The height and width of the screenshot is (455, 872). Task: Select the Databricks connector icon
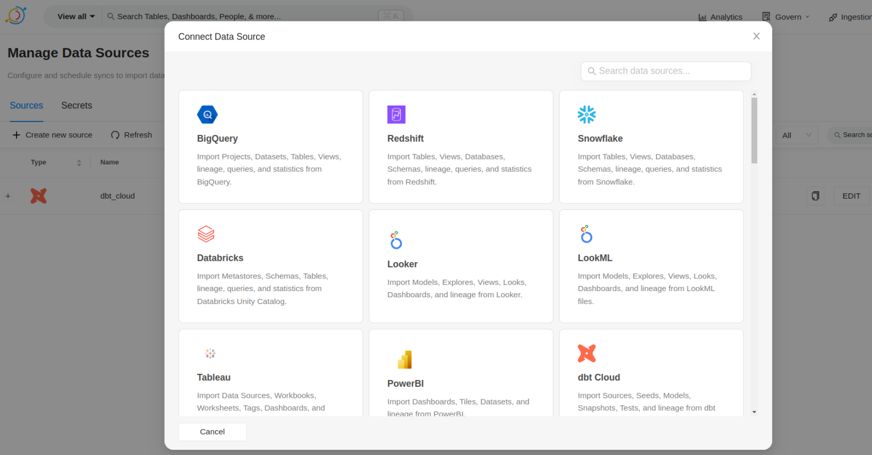coord(206,234)
